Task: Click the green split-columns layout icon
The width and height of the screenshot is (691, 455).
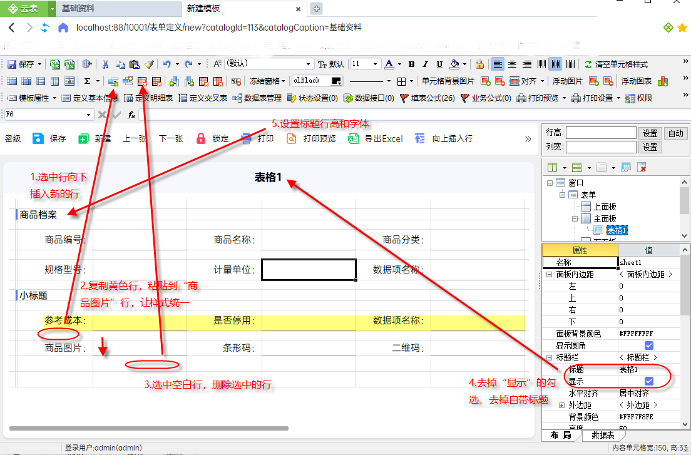Action: pyautogui.click(x=552, y=167)
